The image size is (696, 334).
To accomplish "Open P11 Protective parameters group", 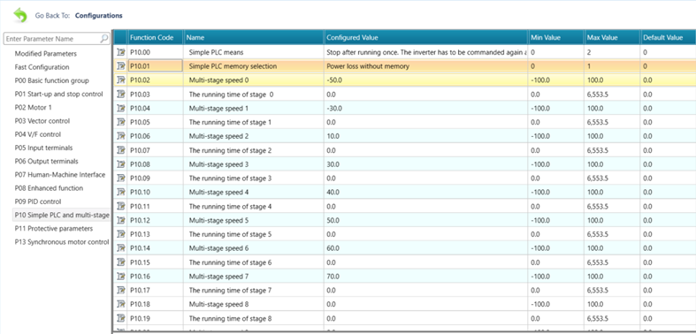I will [x=54, y=229].
